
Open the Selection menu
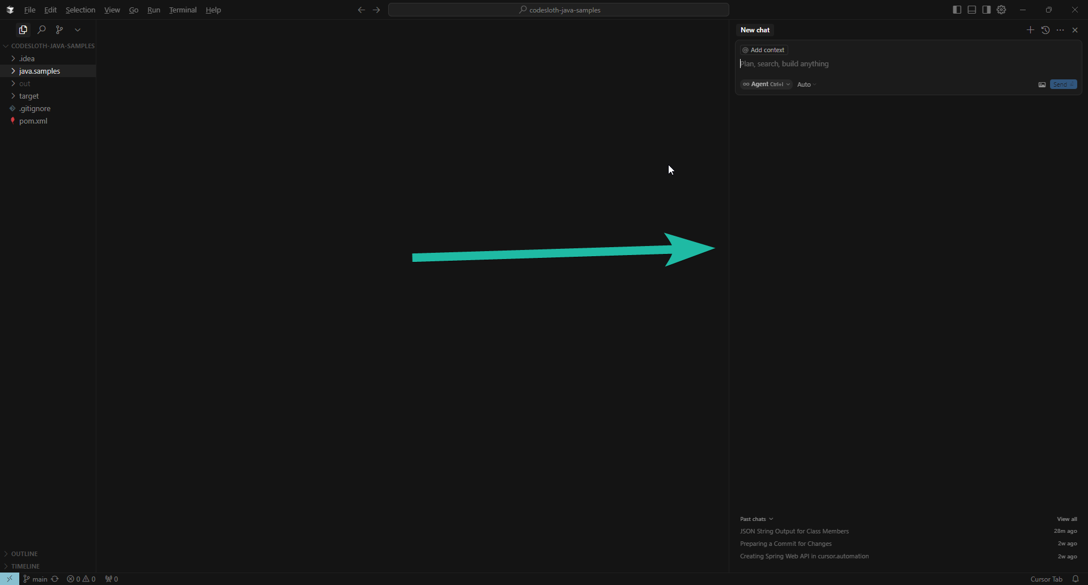point(80,10)
